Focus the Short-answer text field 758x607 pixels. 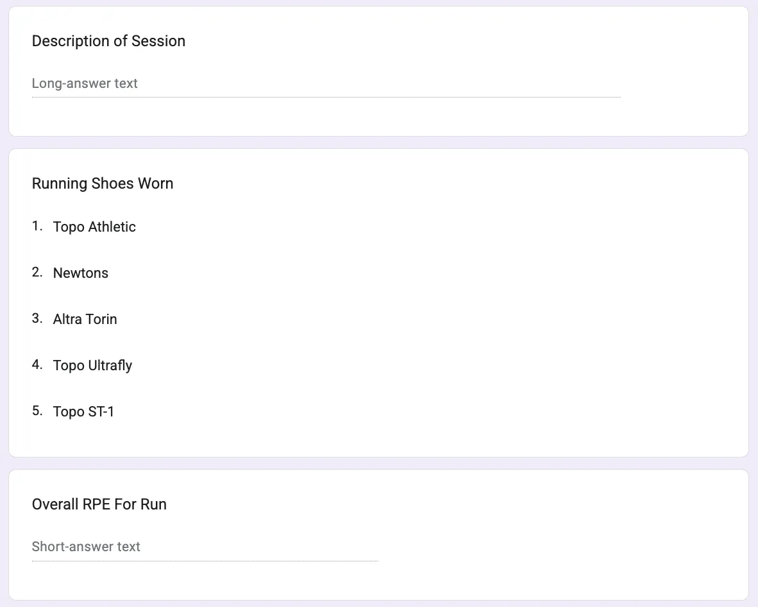[205, 547]
